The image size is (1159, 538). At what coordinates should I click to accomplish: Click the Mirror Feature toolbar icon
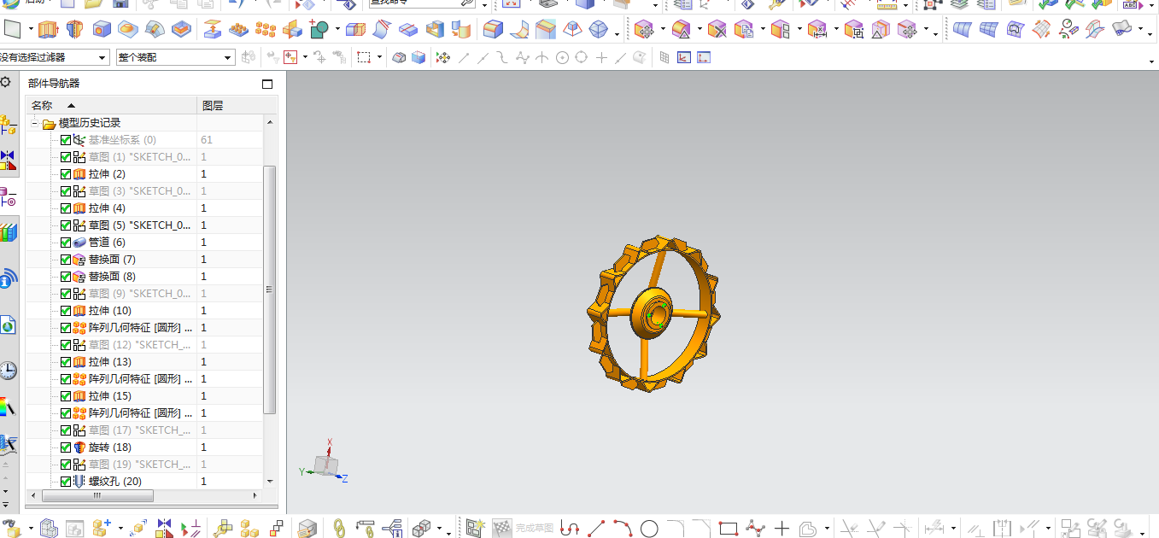click(292, 31)
